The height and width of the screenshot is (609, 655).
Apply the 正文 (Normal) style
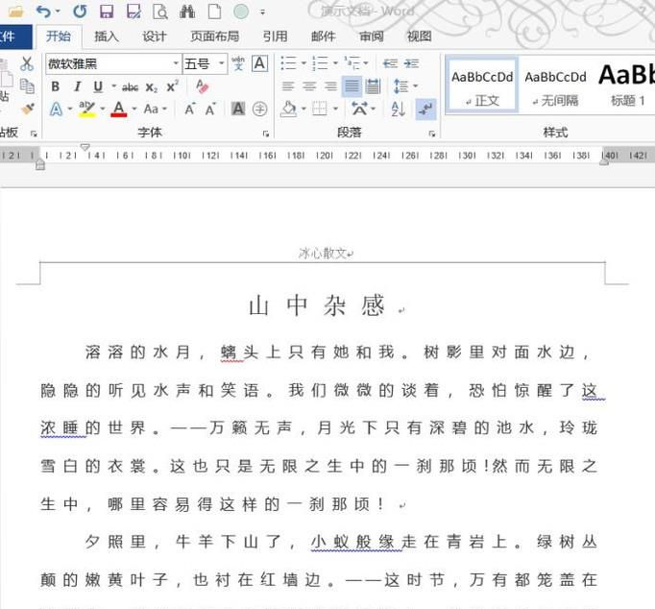[482, 86]
